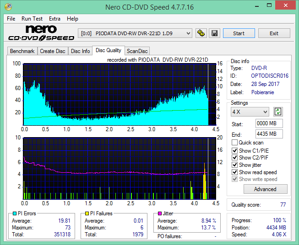Click the Quality score value 77
The image size is (299, 245).
(x=283, y=205)
